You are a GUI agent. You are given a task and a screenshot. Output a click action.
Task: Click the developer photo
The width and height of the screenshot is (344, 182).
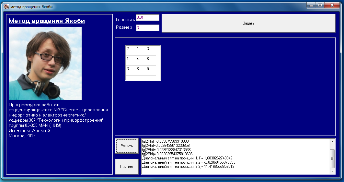pos(45,63)
